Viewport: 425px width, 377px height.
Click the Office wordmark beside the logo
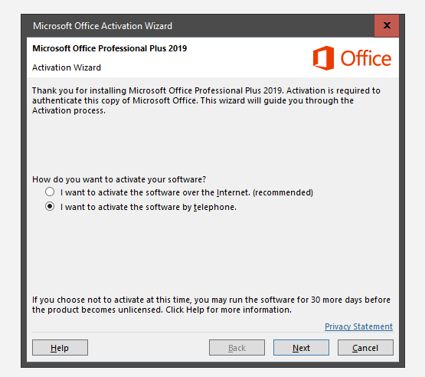click(365, 58)
